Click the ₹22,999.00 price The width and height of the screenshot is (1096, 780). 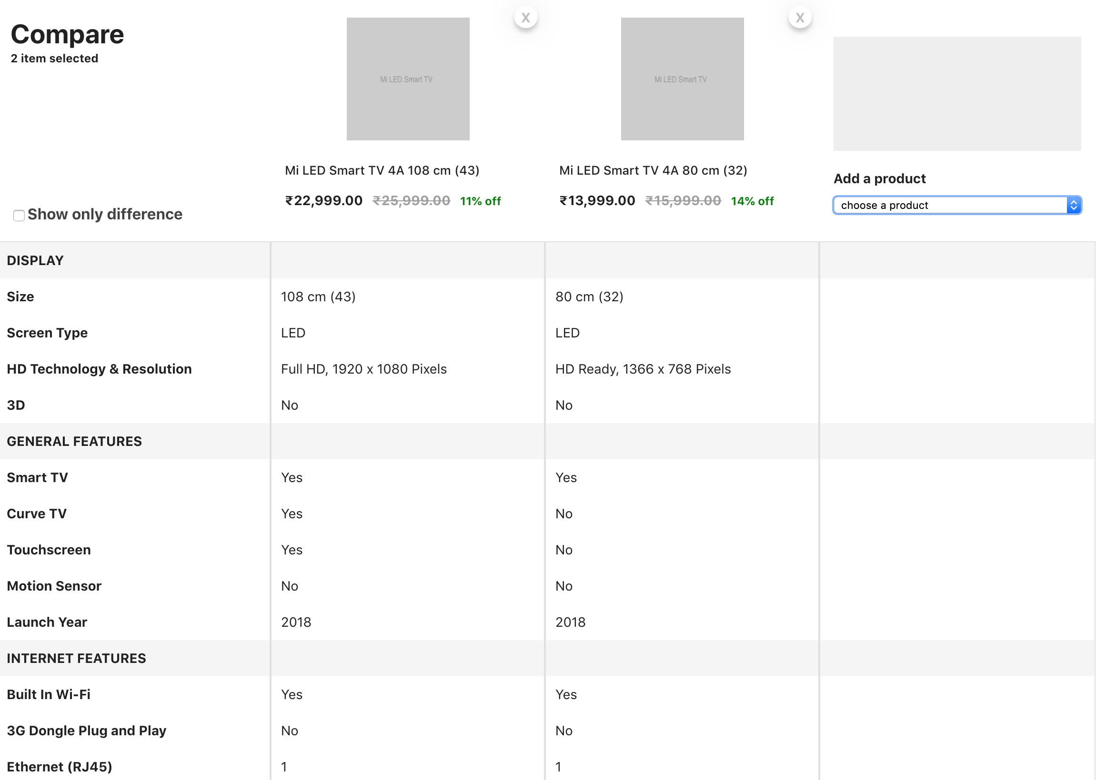[x=323, y=201]
